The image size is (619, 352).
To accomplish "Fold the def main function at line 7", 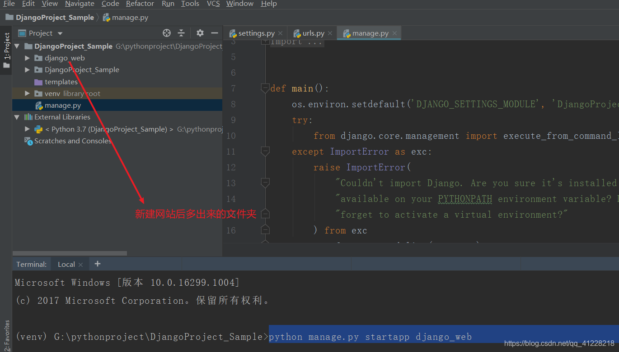I will coord(265,88).
